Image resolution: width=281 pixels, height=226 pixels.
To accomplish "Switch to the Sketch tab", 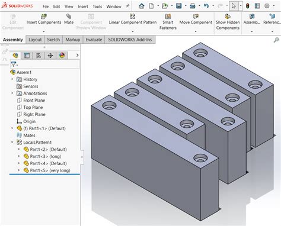I will tap(53, 40).
